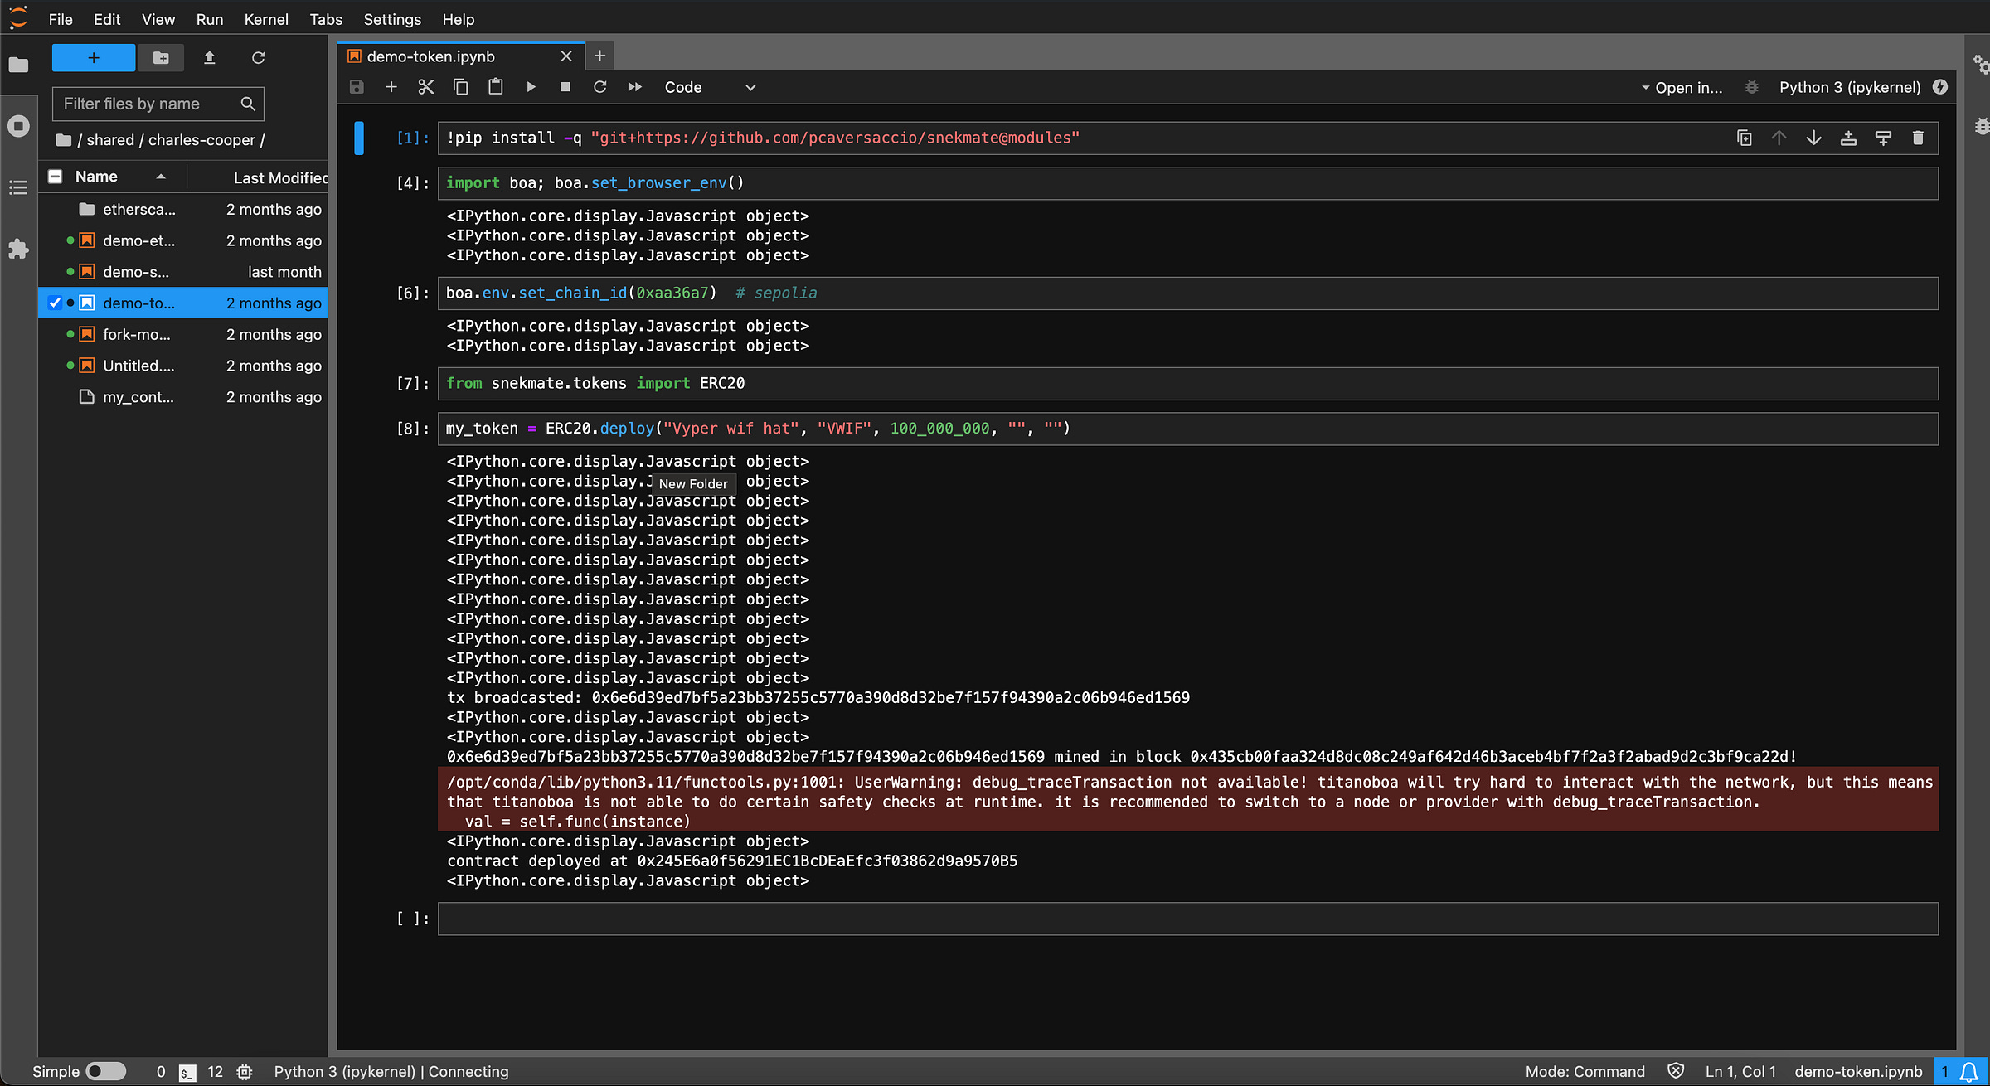Move the first cell down
The height and width of the screenshot is (1086, 1990).
click(1814, 138)
